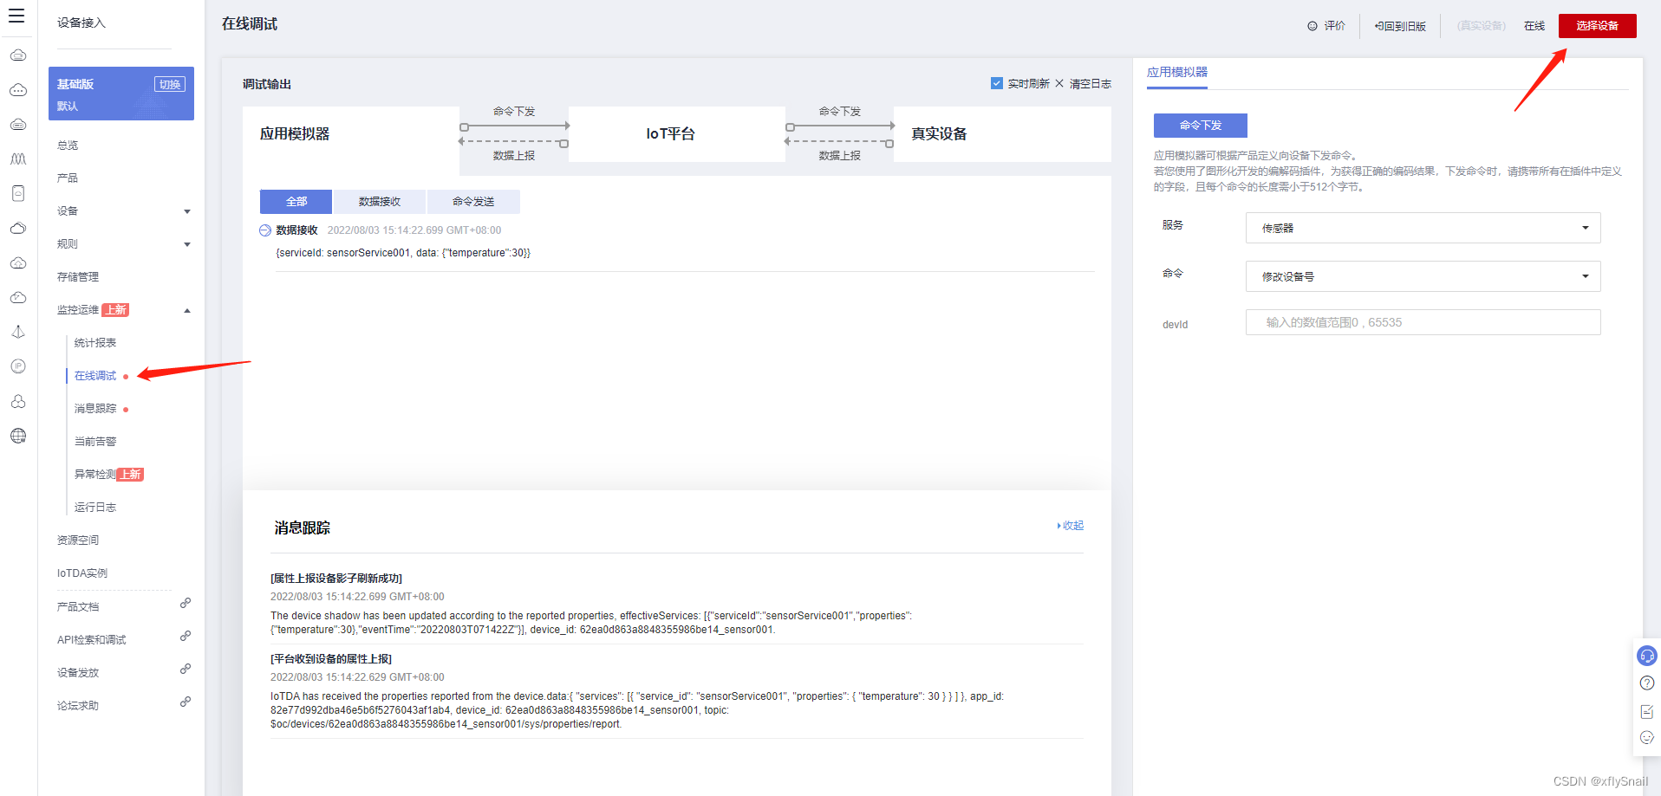Click the external link icon beside 论坛求助
This screenshot has height=796, width=1661.
[x=186, y=702]
